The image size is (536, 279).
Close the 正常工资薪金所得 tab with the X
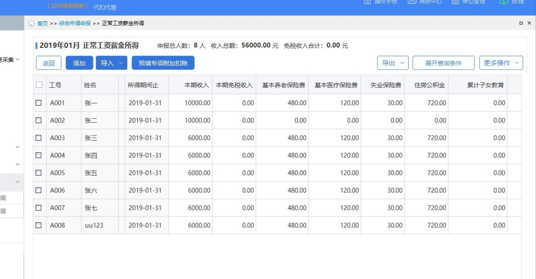click(529, 23)
